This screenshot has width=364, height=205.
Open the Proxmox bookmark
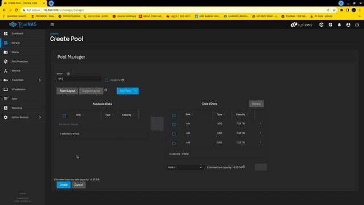(x=43, y=17)
